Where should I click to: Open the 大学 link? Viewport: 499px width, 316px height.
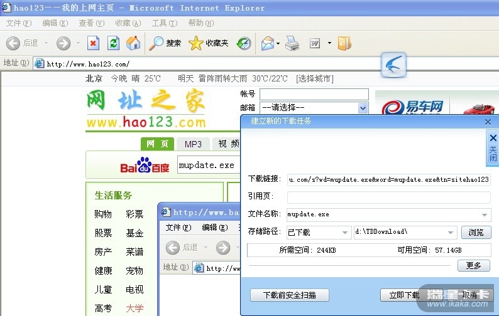click(x=134, y=308)
